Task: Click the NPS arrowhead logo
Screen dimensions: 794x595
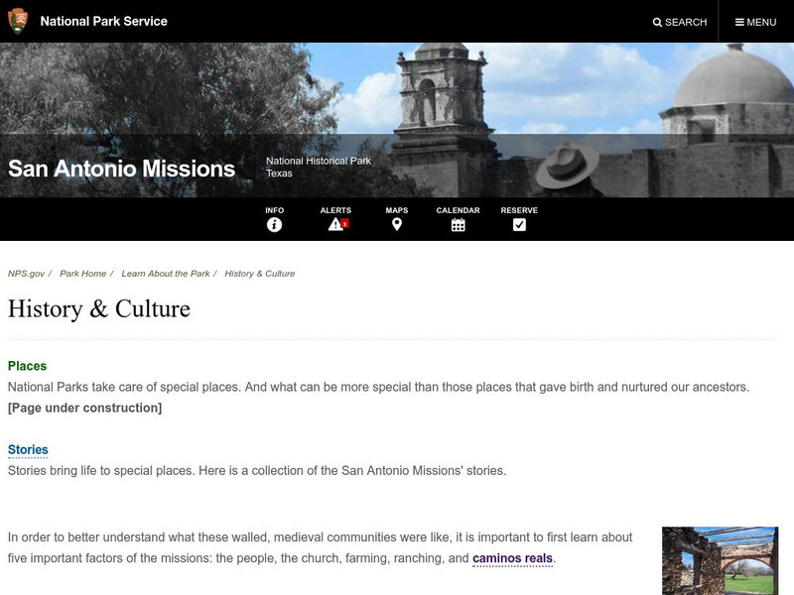Action: tap(18, 21)
